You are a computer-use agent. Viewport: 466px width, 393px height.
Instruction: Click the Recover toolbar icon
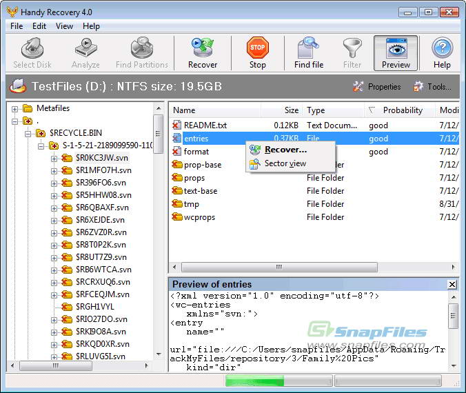click(x=203, y=48)
